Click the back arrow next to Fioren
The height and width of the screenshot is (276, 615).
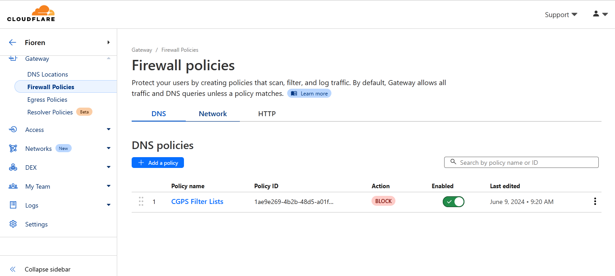(x=13, y=42)
